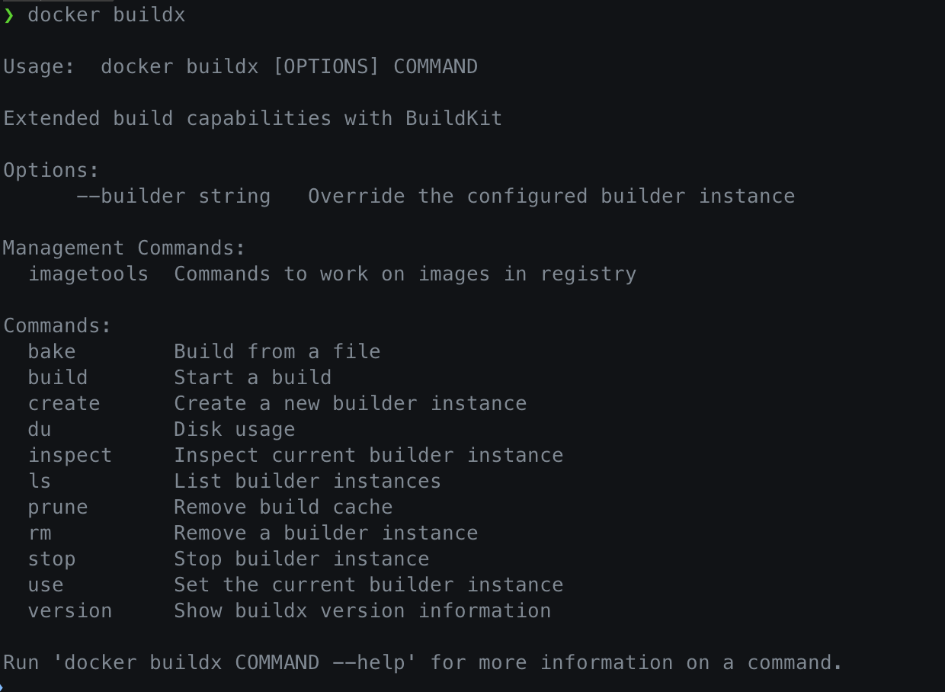Click the 'ls' command name

[x=40, y=482]
